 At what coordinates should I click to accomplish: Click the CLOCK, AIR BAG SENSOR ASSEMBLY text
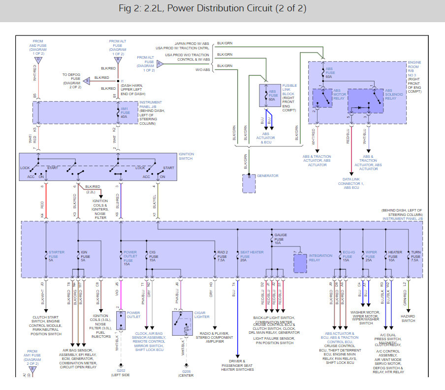tap(149, 341)
